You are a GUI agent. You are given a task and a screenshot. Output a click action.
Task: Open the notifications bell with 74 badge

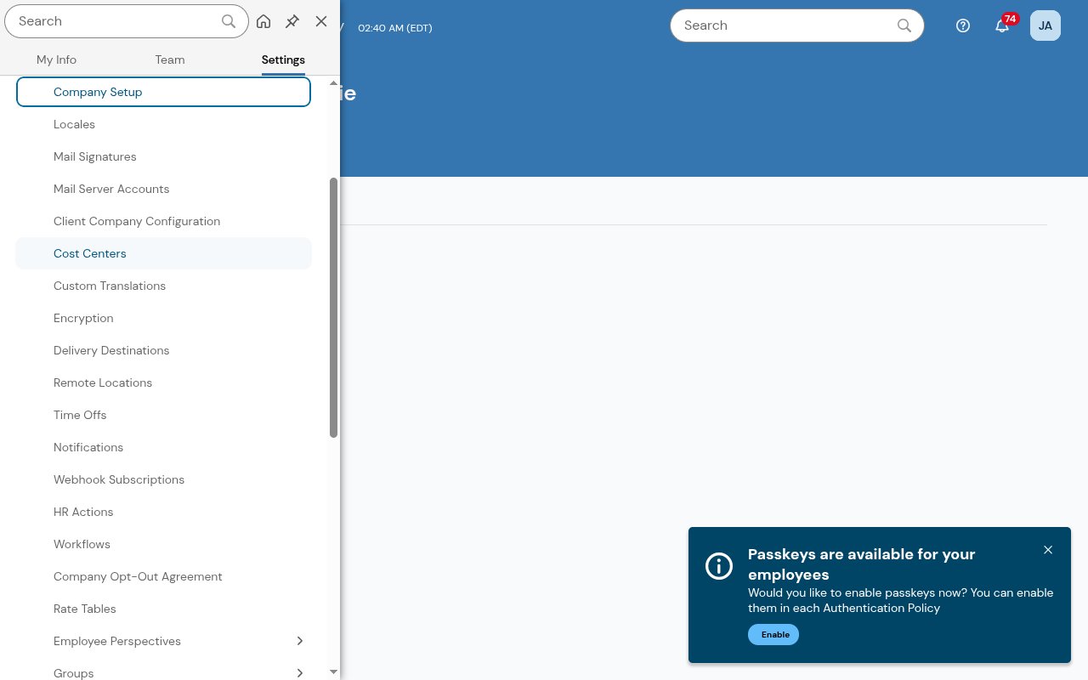pyautogui.click(x=1003, y=25)
